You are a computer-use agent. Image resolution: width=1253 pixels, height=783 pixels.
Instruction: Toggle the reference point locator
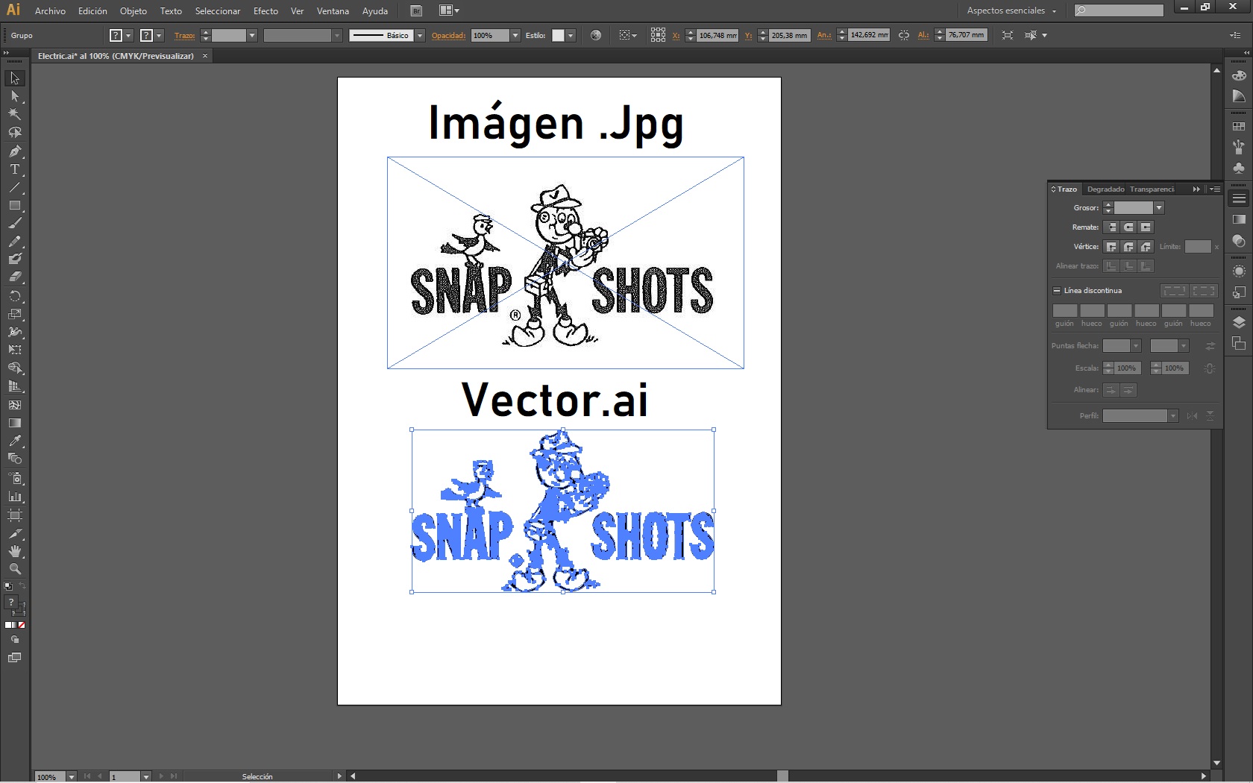(658, 35)
